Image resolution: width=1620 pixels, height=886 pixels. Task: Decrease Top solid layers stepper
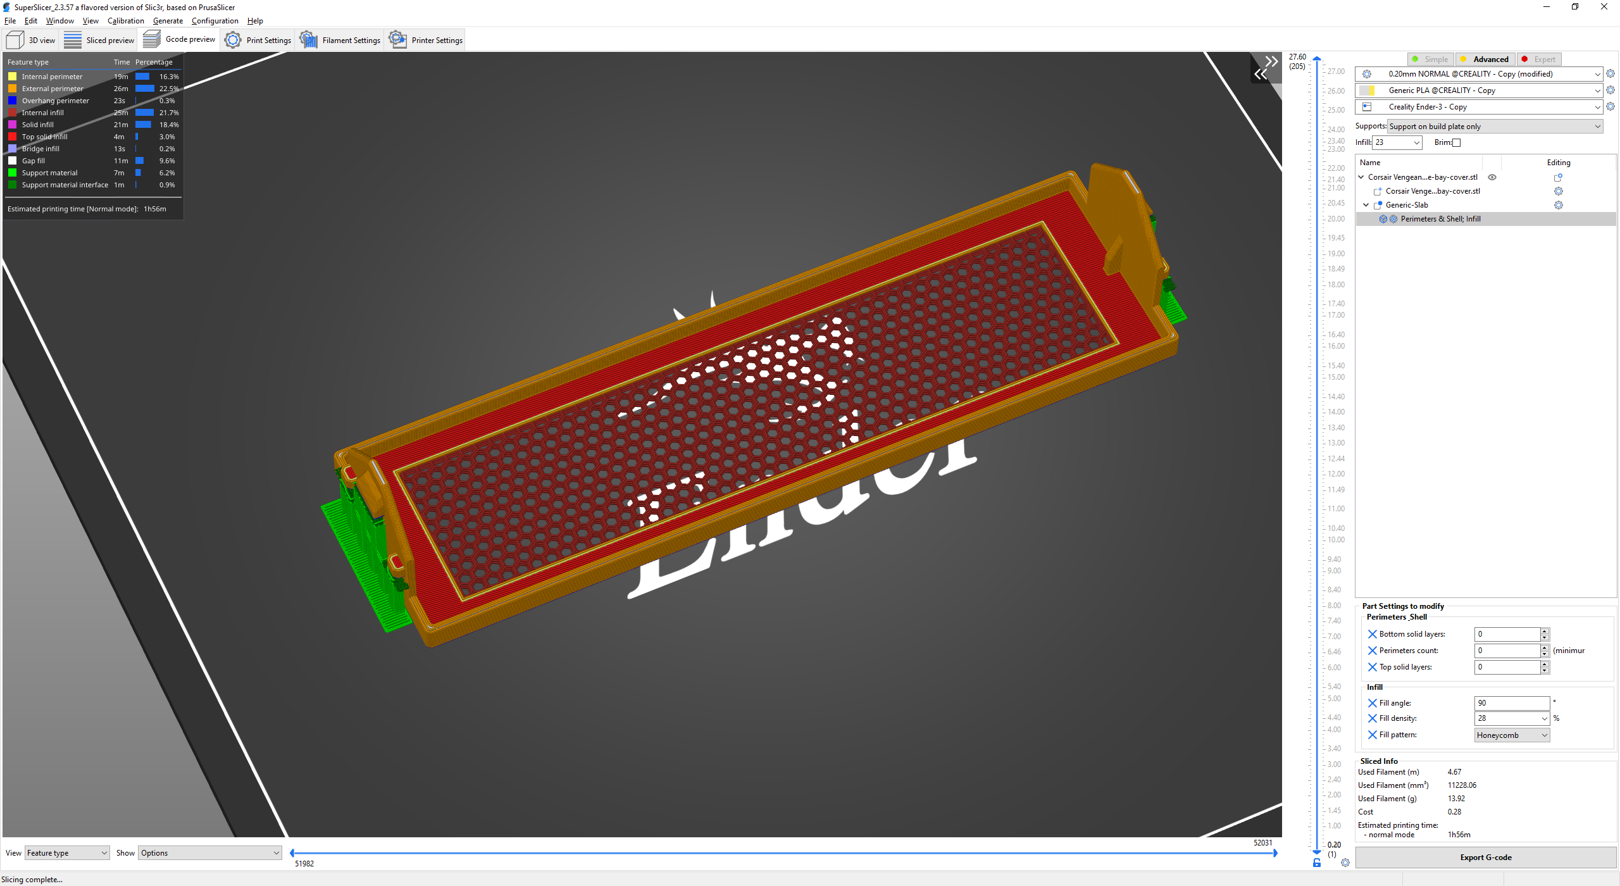pyautogui.click(x=1545, y=670)
